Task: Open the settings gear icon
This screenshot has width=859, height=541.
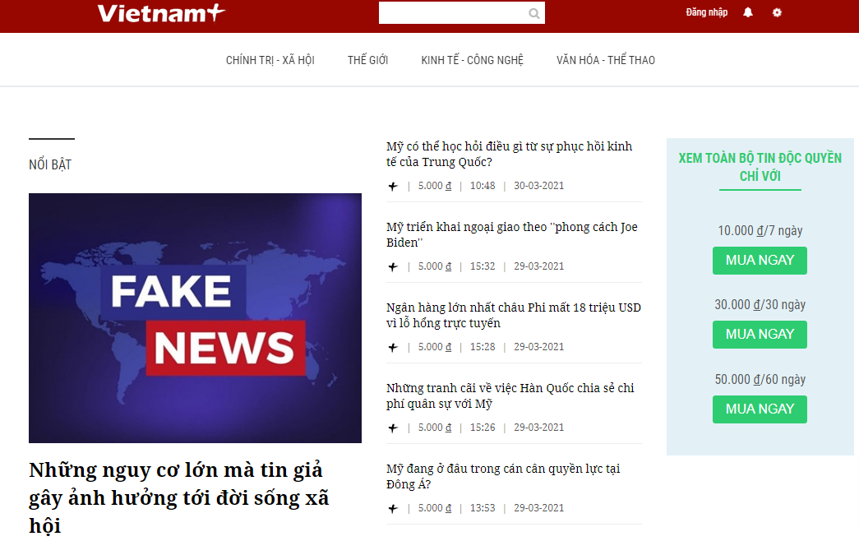Action: click(x=777, y=12)
